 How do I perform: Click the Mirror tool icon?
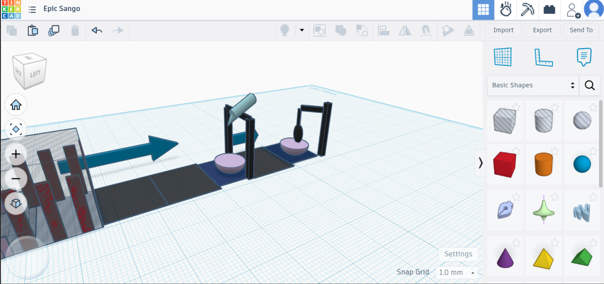(x=405, y=30)
